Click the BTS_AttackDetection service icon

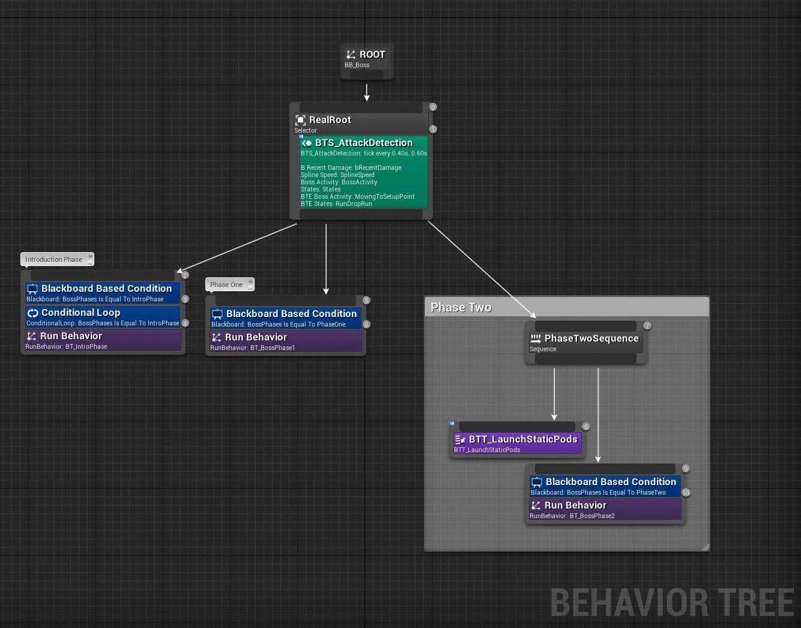(x=307, y=143)
